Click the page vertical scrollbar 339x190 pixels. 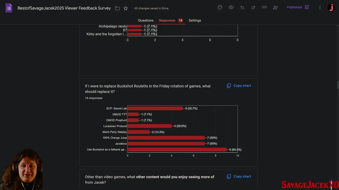tap(338, 85)
